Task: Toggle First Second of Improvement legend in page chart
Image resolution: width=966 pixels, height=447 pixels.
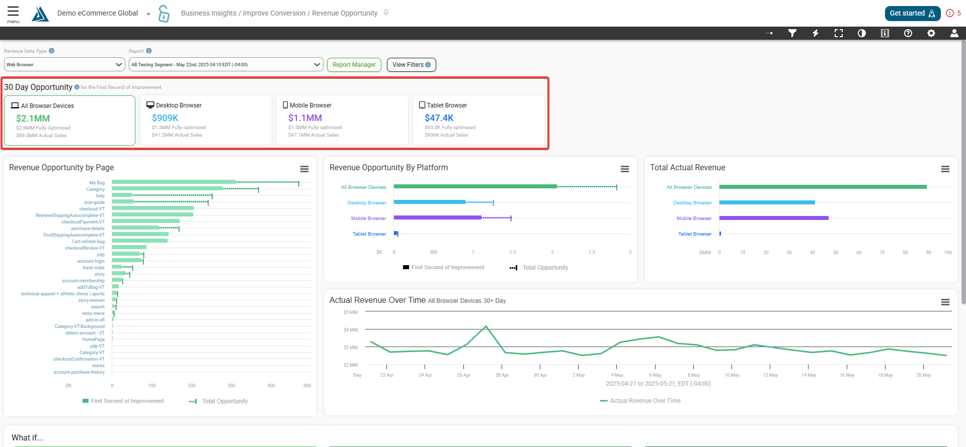Action: coord(123,401)
